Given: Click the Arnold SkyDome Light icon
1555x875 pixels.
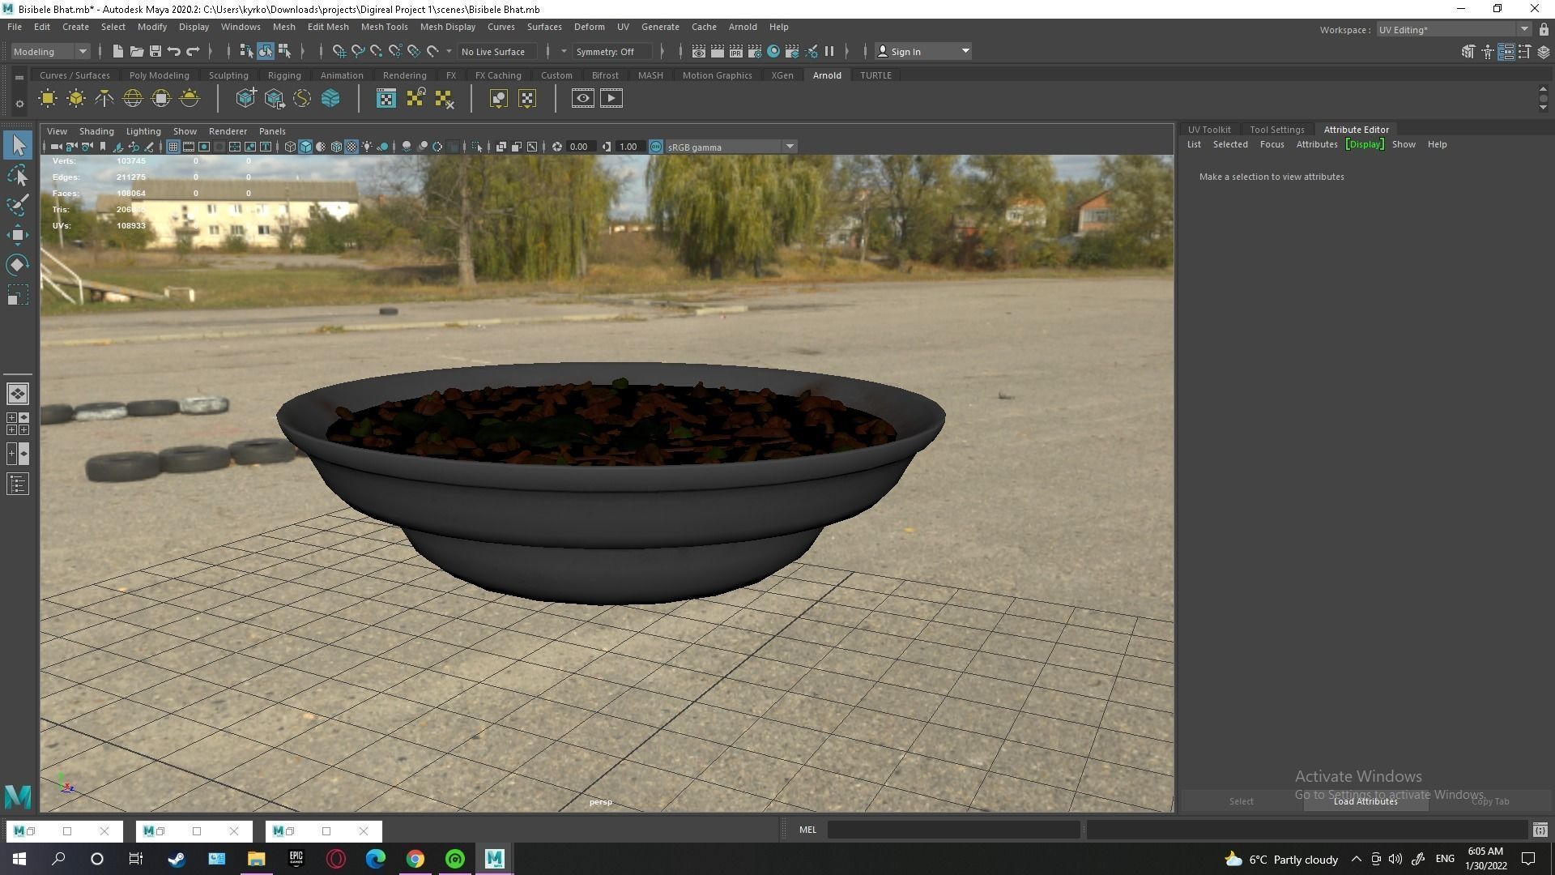Looking at the screenshot, I should pos(133,99).
